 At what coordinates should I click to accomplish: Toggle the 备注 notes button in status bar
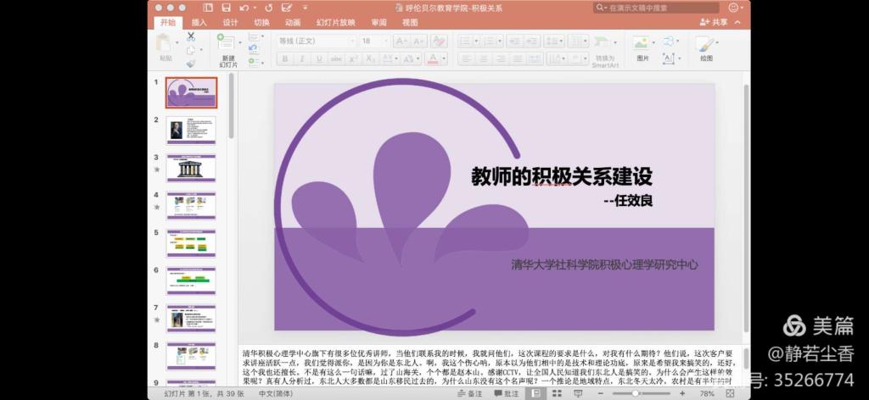(x=469, y=393)
